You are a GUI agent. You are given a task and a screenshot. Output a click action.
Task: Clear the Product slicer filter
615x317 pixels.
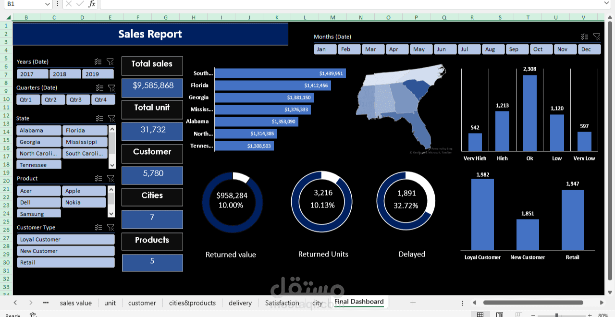[x=111, y=178]
